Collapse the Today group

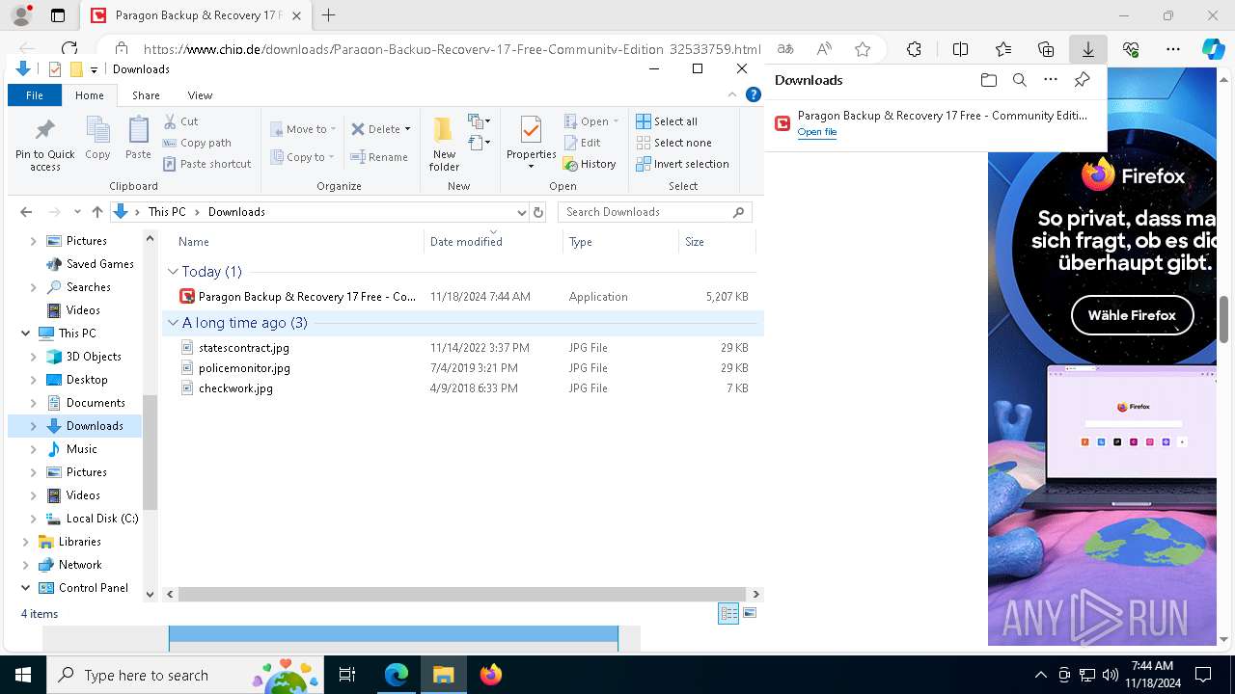pyautogui.click(x=174, y=272)
